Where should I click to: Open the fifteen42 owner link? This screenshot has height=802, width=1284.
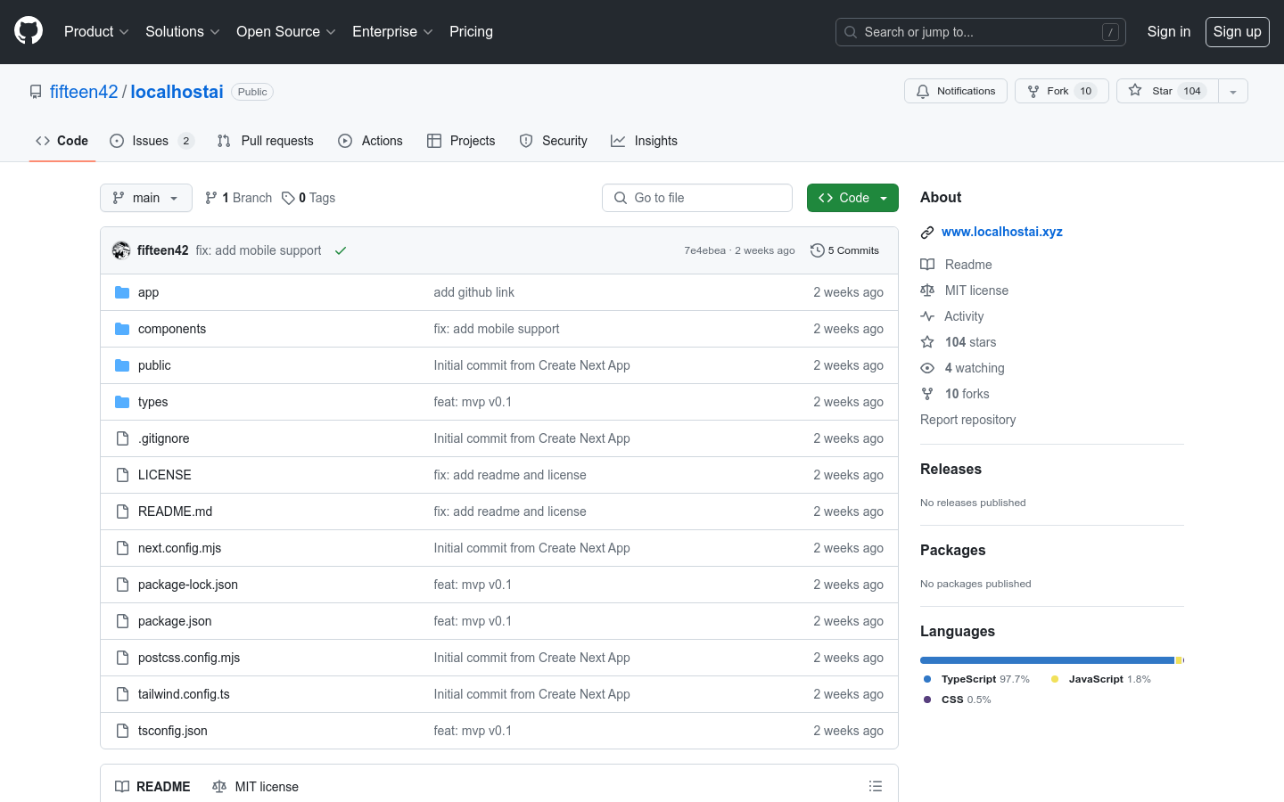(84, 92)
